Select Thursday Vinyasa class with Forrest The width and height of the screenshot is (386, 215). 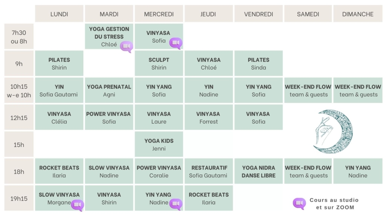click(208, 117)
